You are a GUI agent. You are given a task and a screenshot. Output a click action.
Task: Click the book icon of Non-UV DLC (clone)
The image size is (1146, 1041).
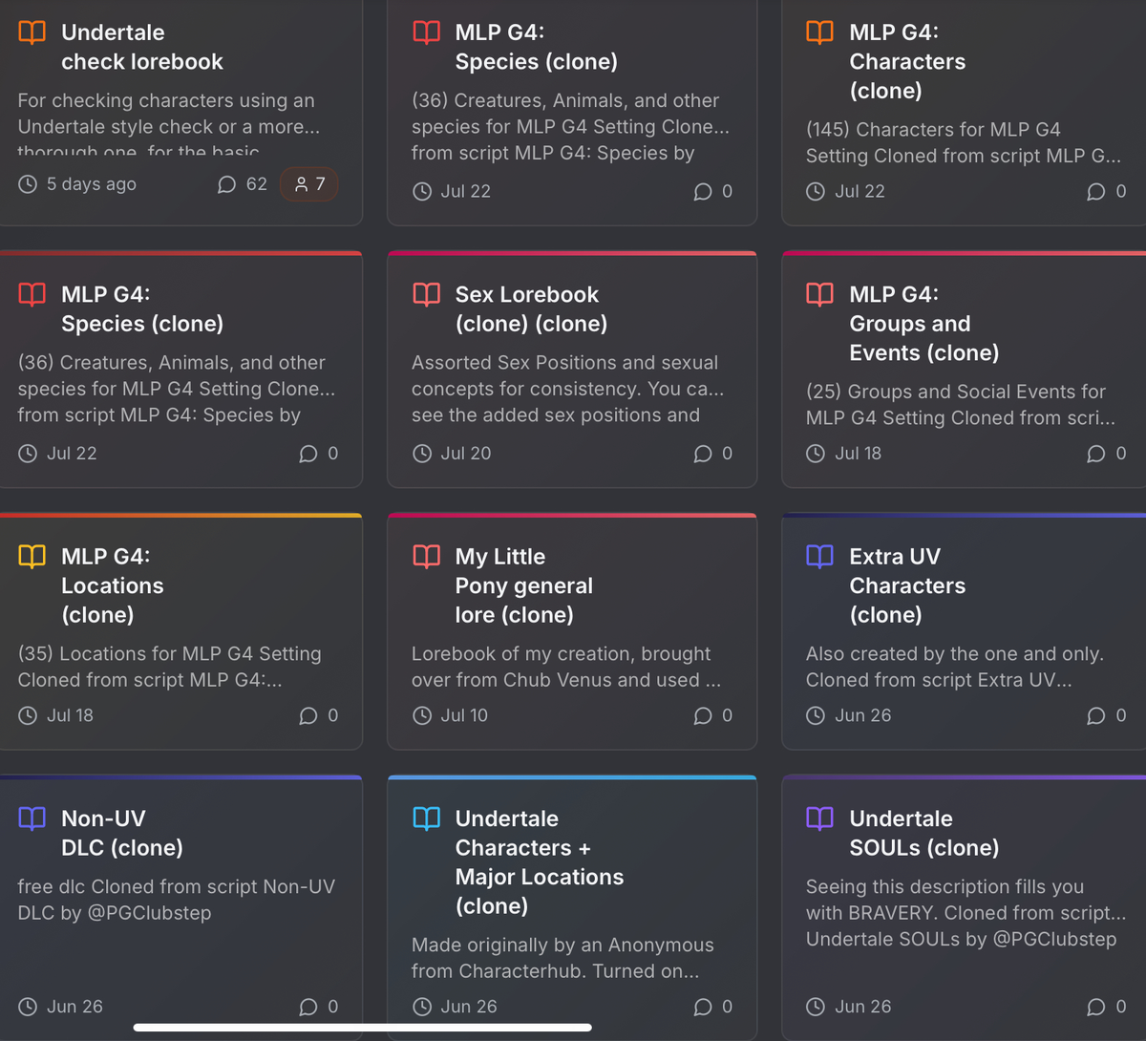pos(32,818)
